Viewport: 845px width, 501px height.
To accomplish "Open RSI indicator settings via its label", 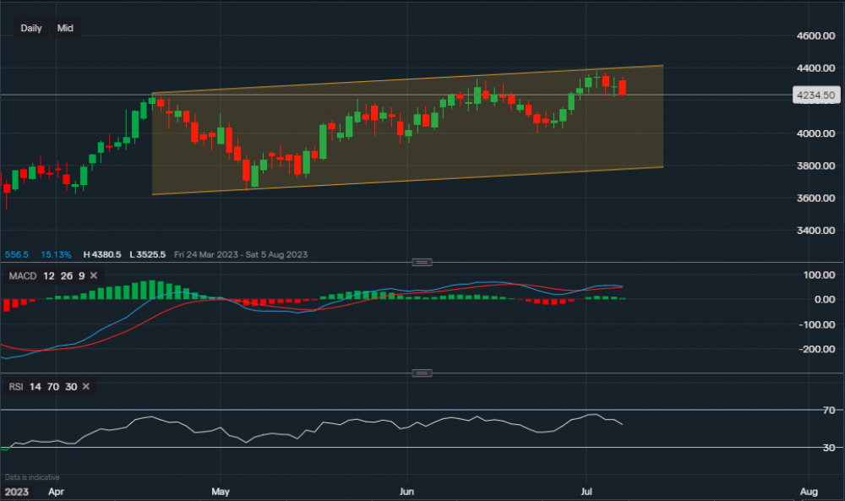I will click(x=16, y=386).
